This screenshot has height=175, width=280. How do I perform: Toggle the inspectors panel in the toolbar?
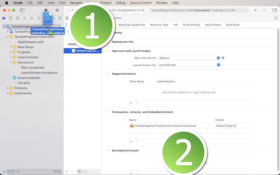tap(274, 10)
